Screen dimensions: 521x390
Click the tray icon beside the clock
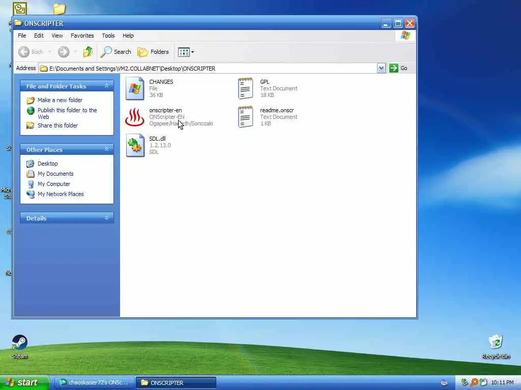click(483, 383)
